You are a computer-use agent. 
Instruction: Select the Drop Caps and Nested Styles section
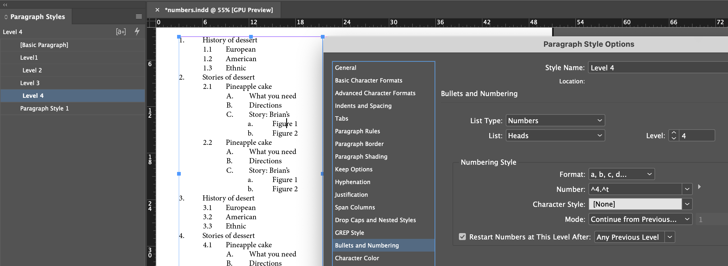[375, 220]
